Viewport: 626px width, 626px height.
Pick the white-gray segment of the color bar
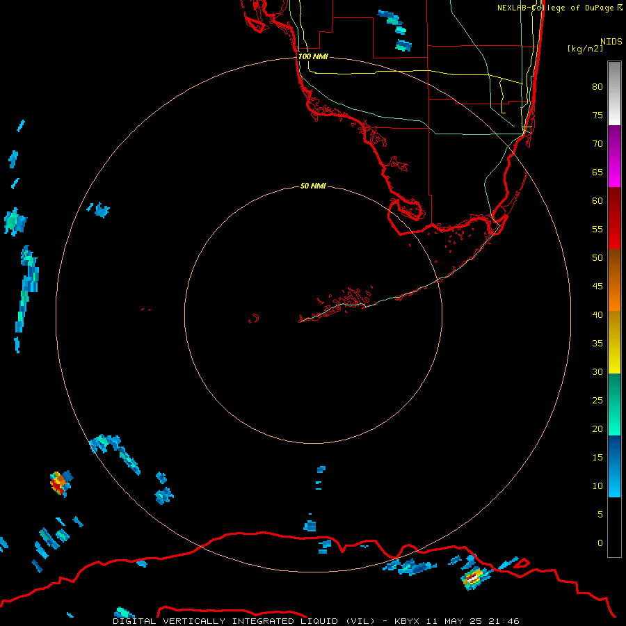614,93
